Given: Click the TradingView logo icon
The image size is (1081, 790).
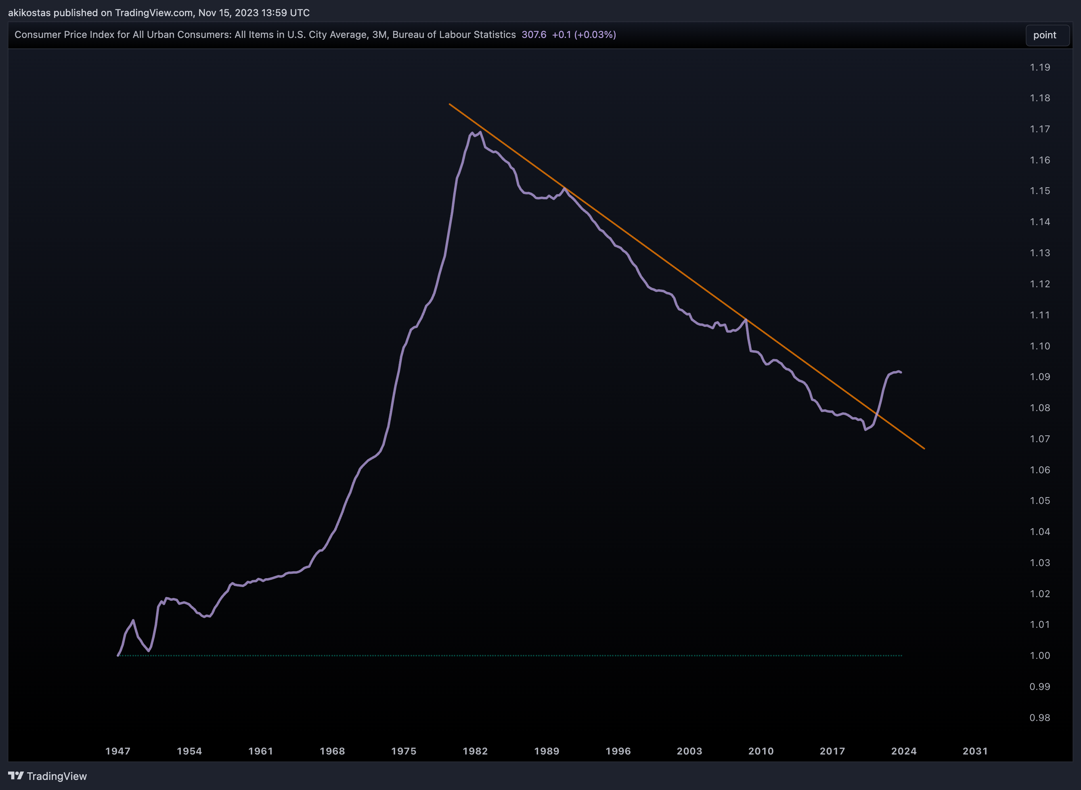Looking at the screenshot, I should [x=16, y=775].
